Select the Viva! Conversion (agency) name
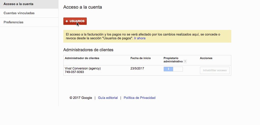 coord(83,68)
